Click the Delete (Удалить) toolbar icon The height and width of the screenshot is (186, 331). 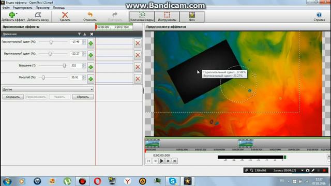click(65, 15)
